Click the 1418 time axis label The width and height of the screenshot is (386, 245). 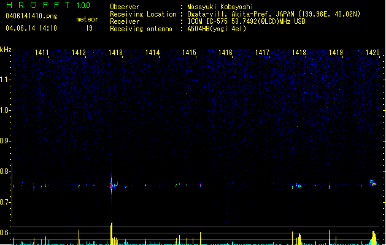tap(299, 52)
